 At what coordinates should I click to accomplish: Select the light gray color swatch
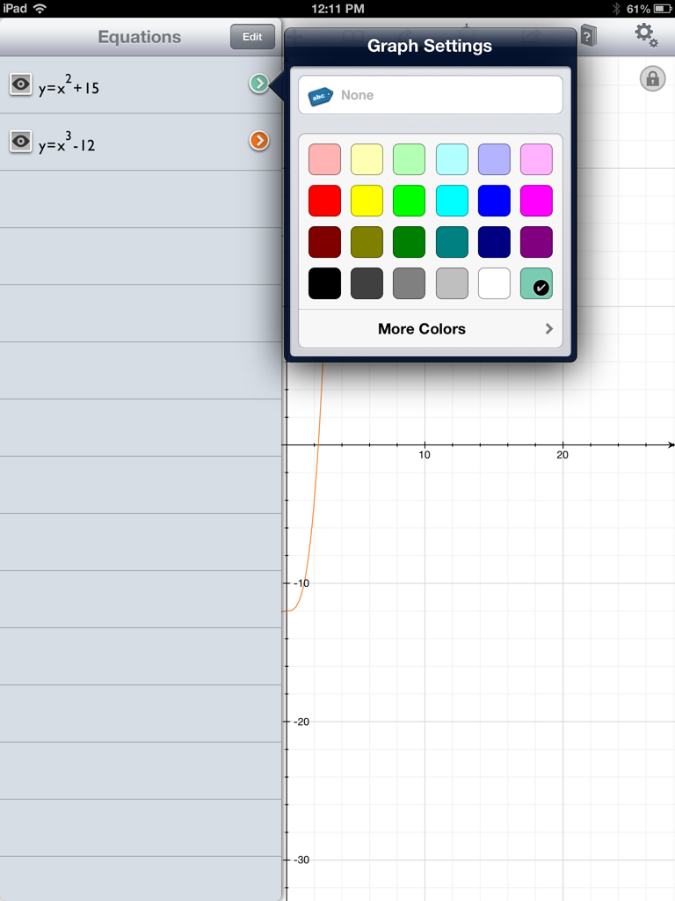(453, 283)
